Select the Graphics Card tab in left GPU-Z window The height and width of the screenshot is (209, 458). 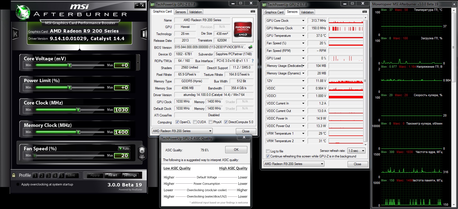pos(162,11)
